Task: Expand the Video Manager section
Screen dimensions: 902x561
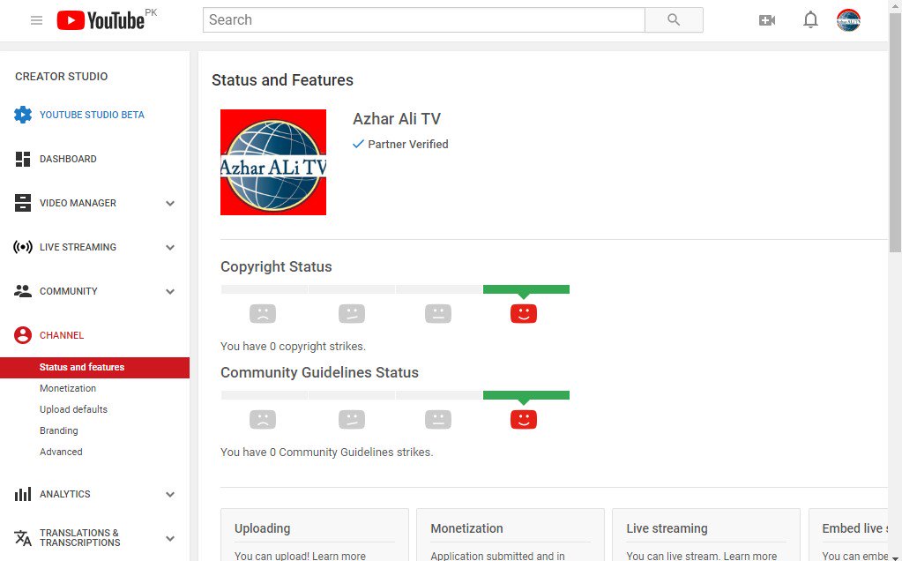Action: point(170,203)
